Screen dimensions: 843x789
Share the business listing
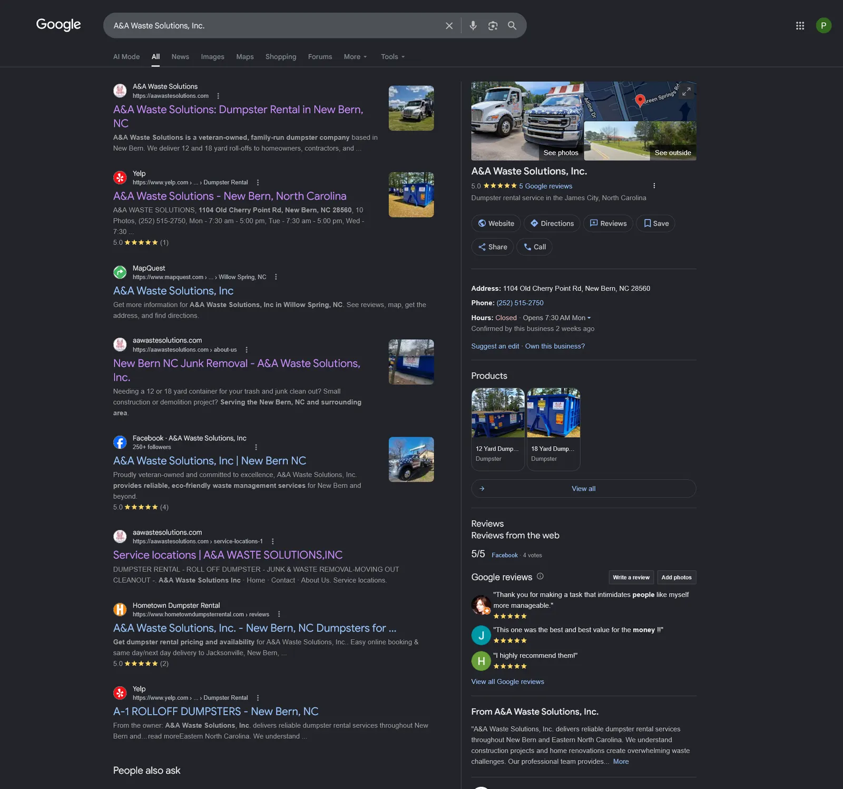[492, 247]
